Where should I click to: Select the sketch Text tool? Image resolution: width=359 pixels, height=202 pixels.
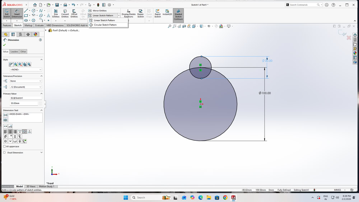click(48, 15)
